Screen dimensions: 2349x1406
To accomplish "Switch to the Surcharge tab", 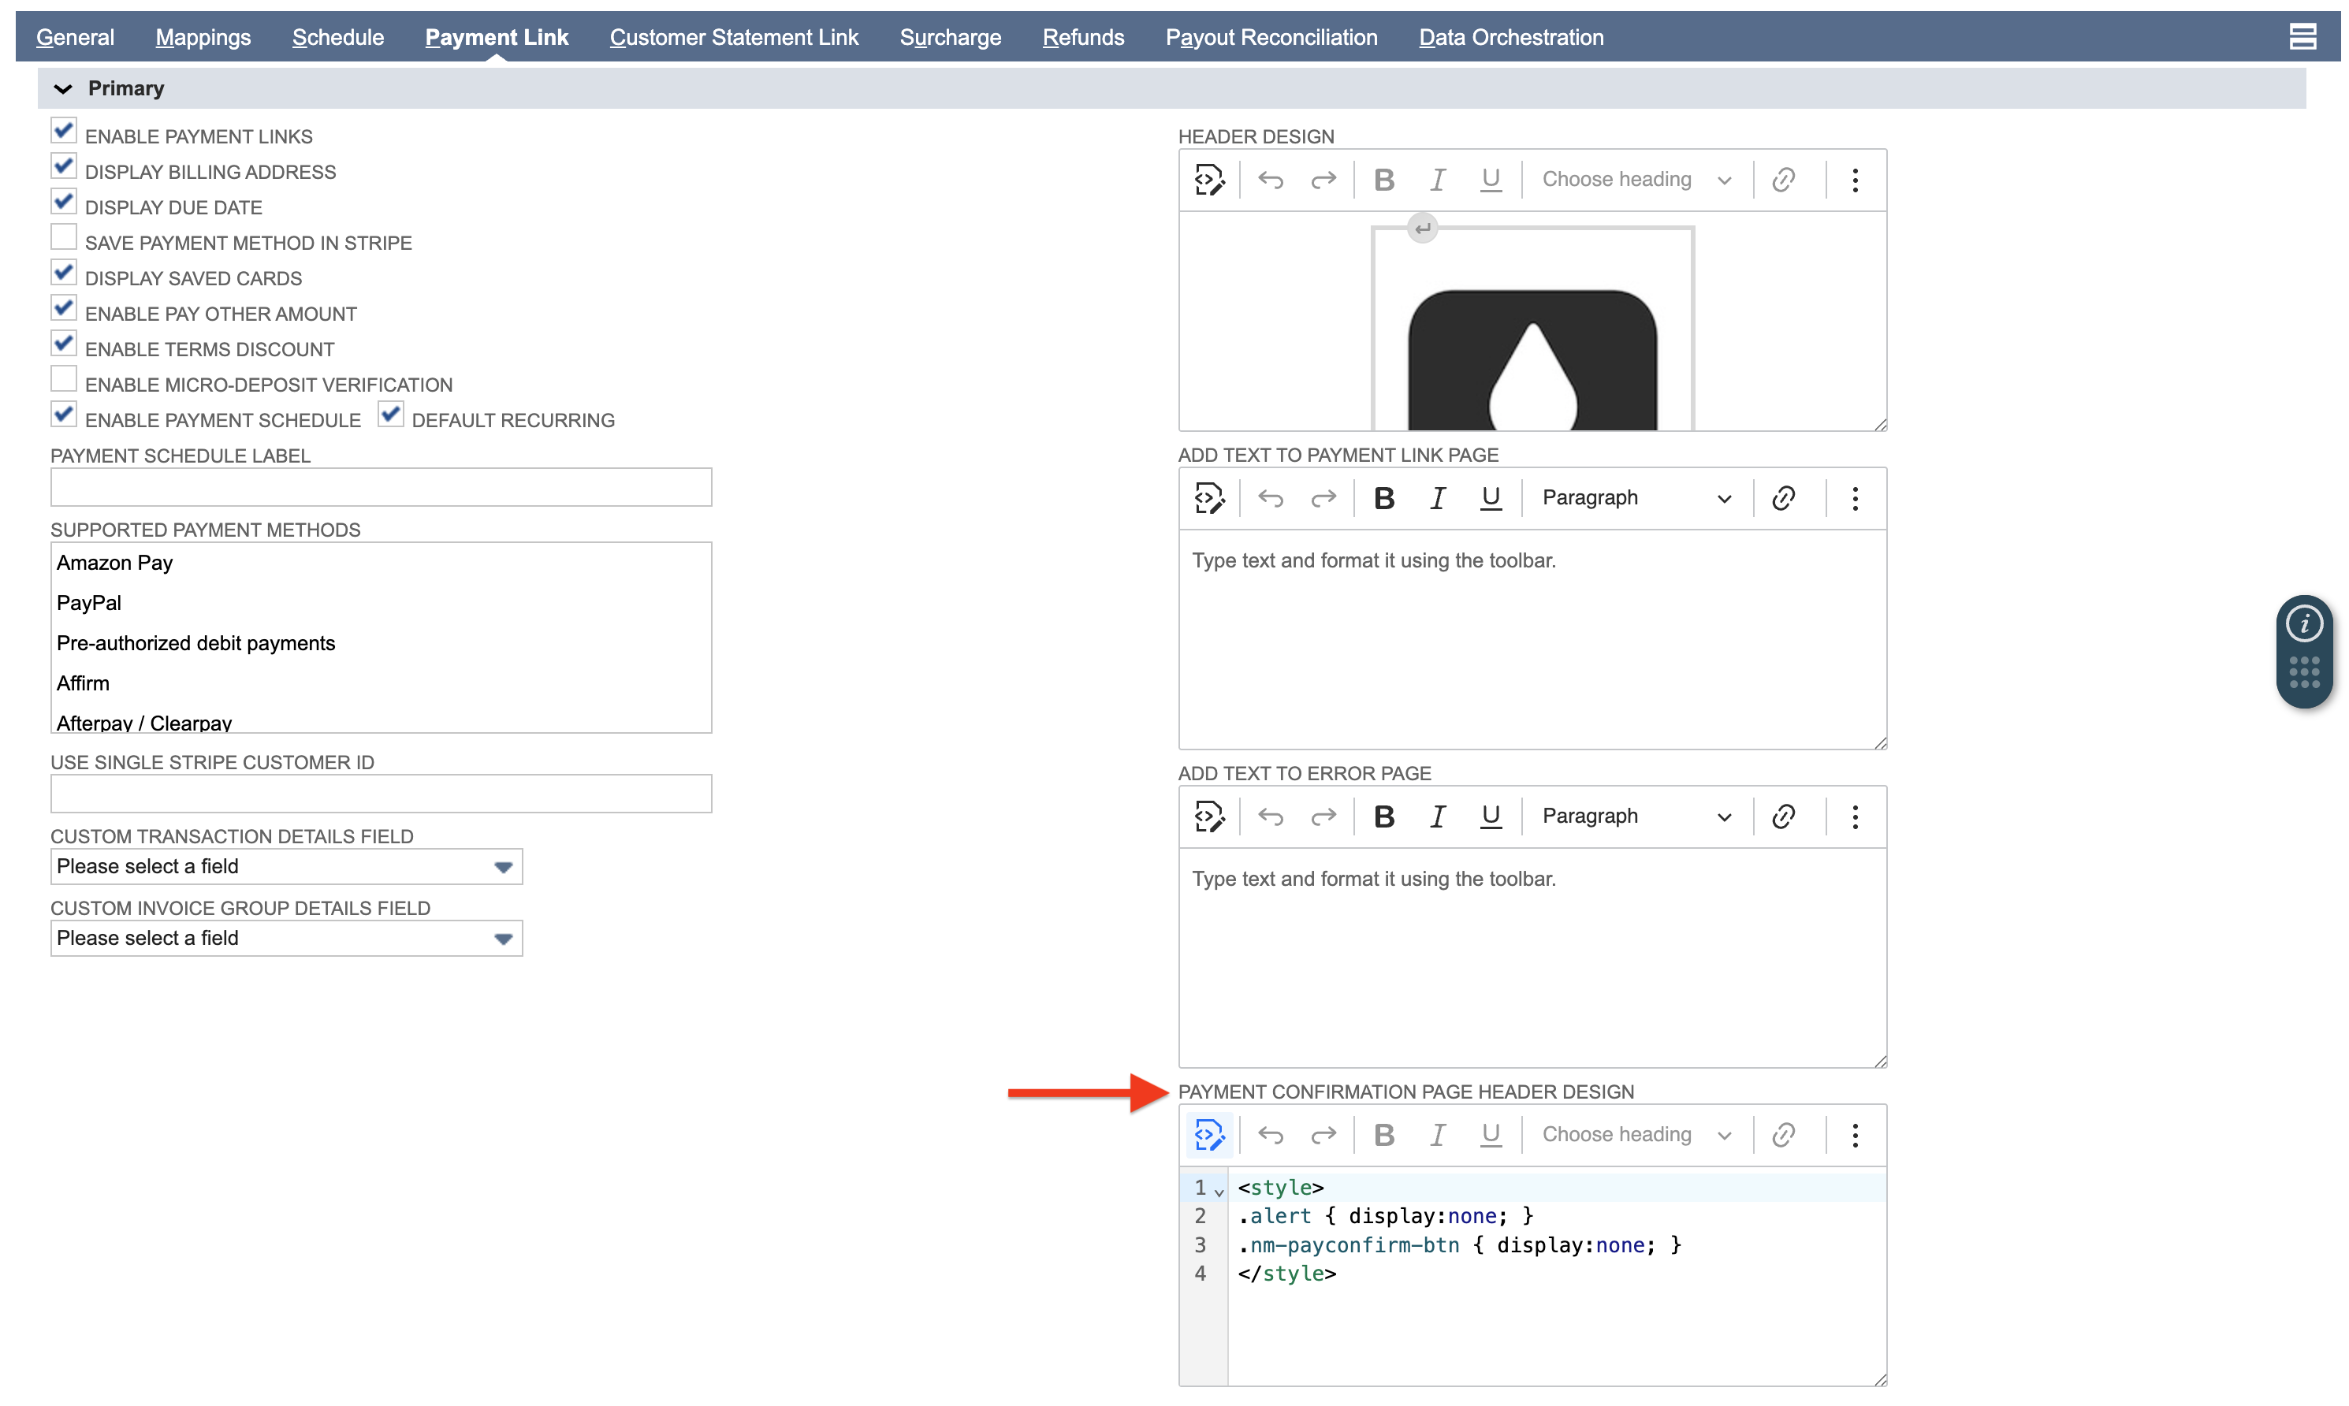I will [x=950, y=38].
